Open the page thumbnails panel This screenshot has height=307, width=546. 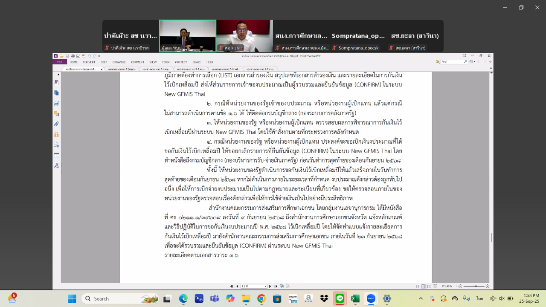click(x=57, y=93)
